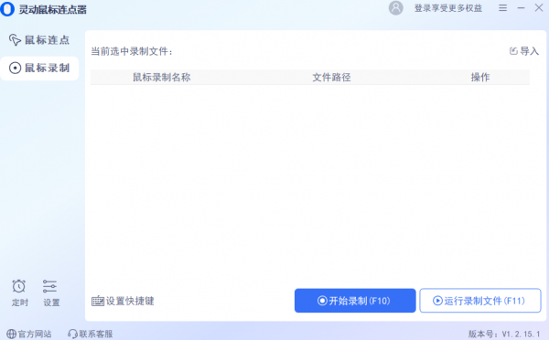Select the 鼠标录制 sidebar tab
The image size is (549, 340).
click(39, 68)
